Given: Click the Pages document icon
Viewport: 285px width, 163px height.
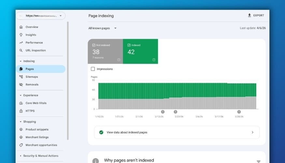Looking at the screenshot, I should point(21,69).
